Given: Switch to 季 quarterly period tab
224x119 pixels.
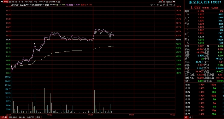Looking at the screenshot, I should [x=19, y=2].
